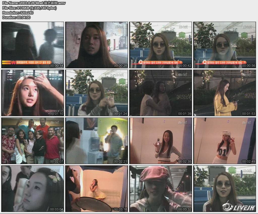258x214 pixels.
Task: Click the thumbnail marked 00:00:42
Action: [x=161, y=45]
